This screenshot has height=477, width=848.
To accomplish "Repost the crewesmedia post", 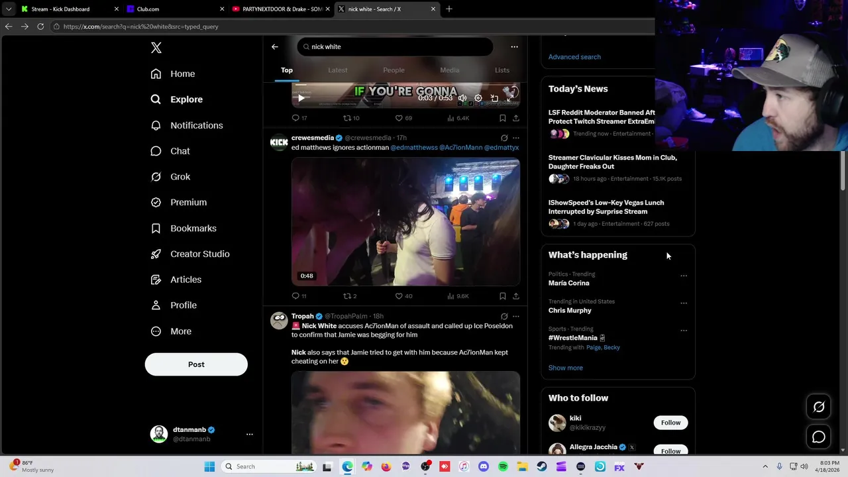I will tap(350, 296).
